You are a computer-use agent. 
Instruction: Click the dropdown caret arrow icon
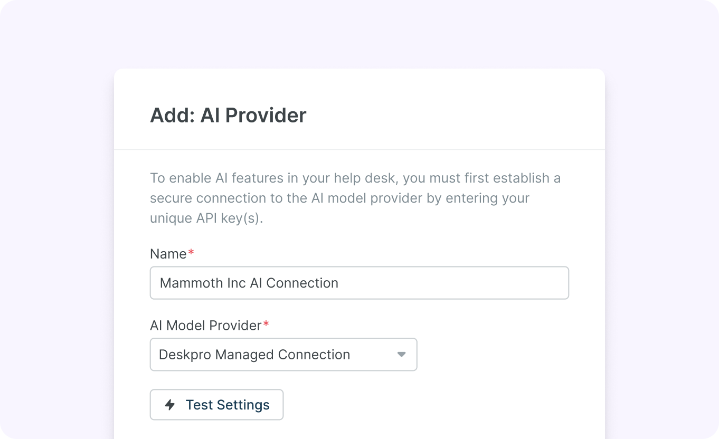[401, 355]
